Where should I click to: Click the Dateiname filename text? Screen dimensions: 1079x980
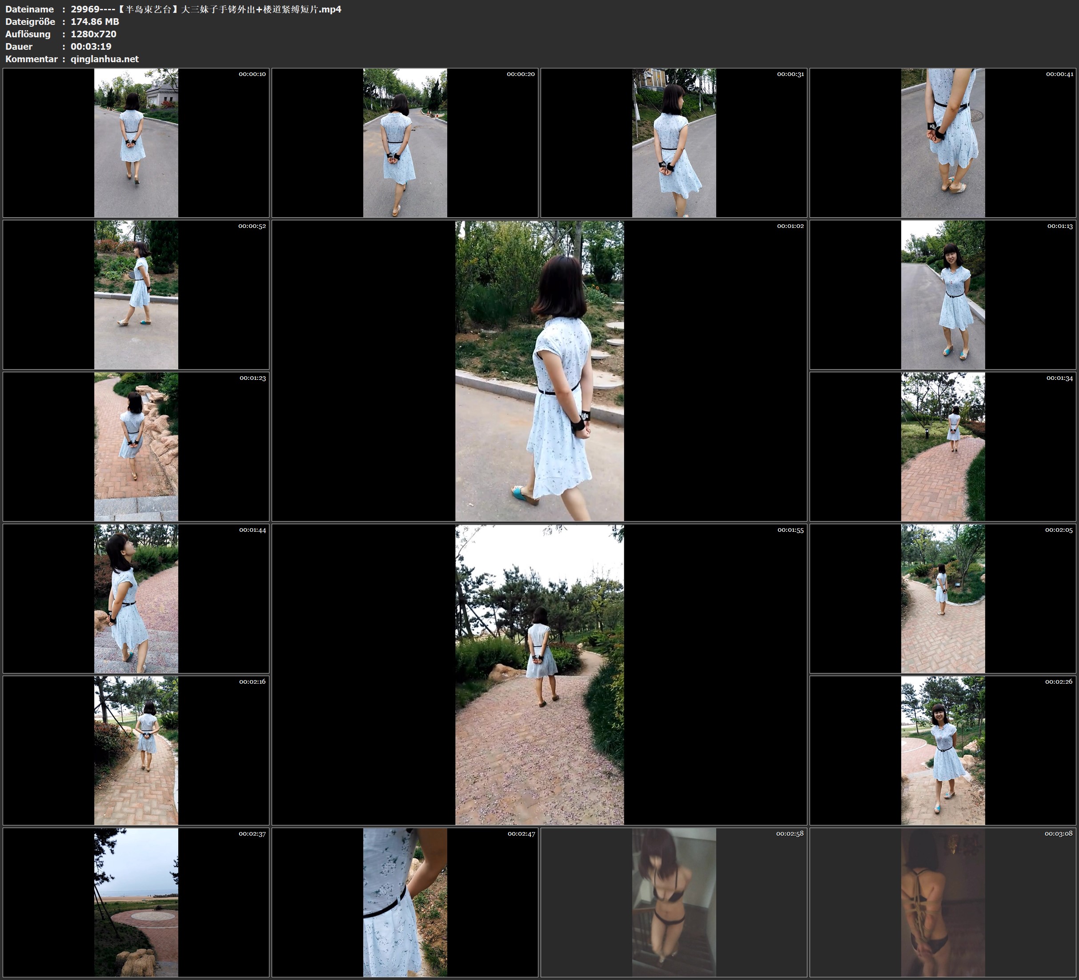(x=205, y=9)
